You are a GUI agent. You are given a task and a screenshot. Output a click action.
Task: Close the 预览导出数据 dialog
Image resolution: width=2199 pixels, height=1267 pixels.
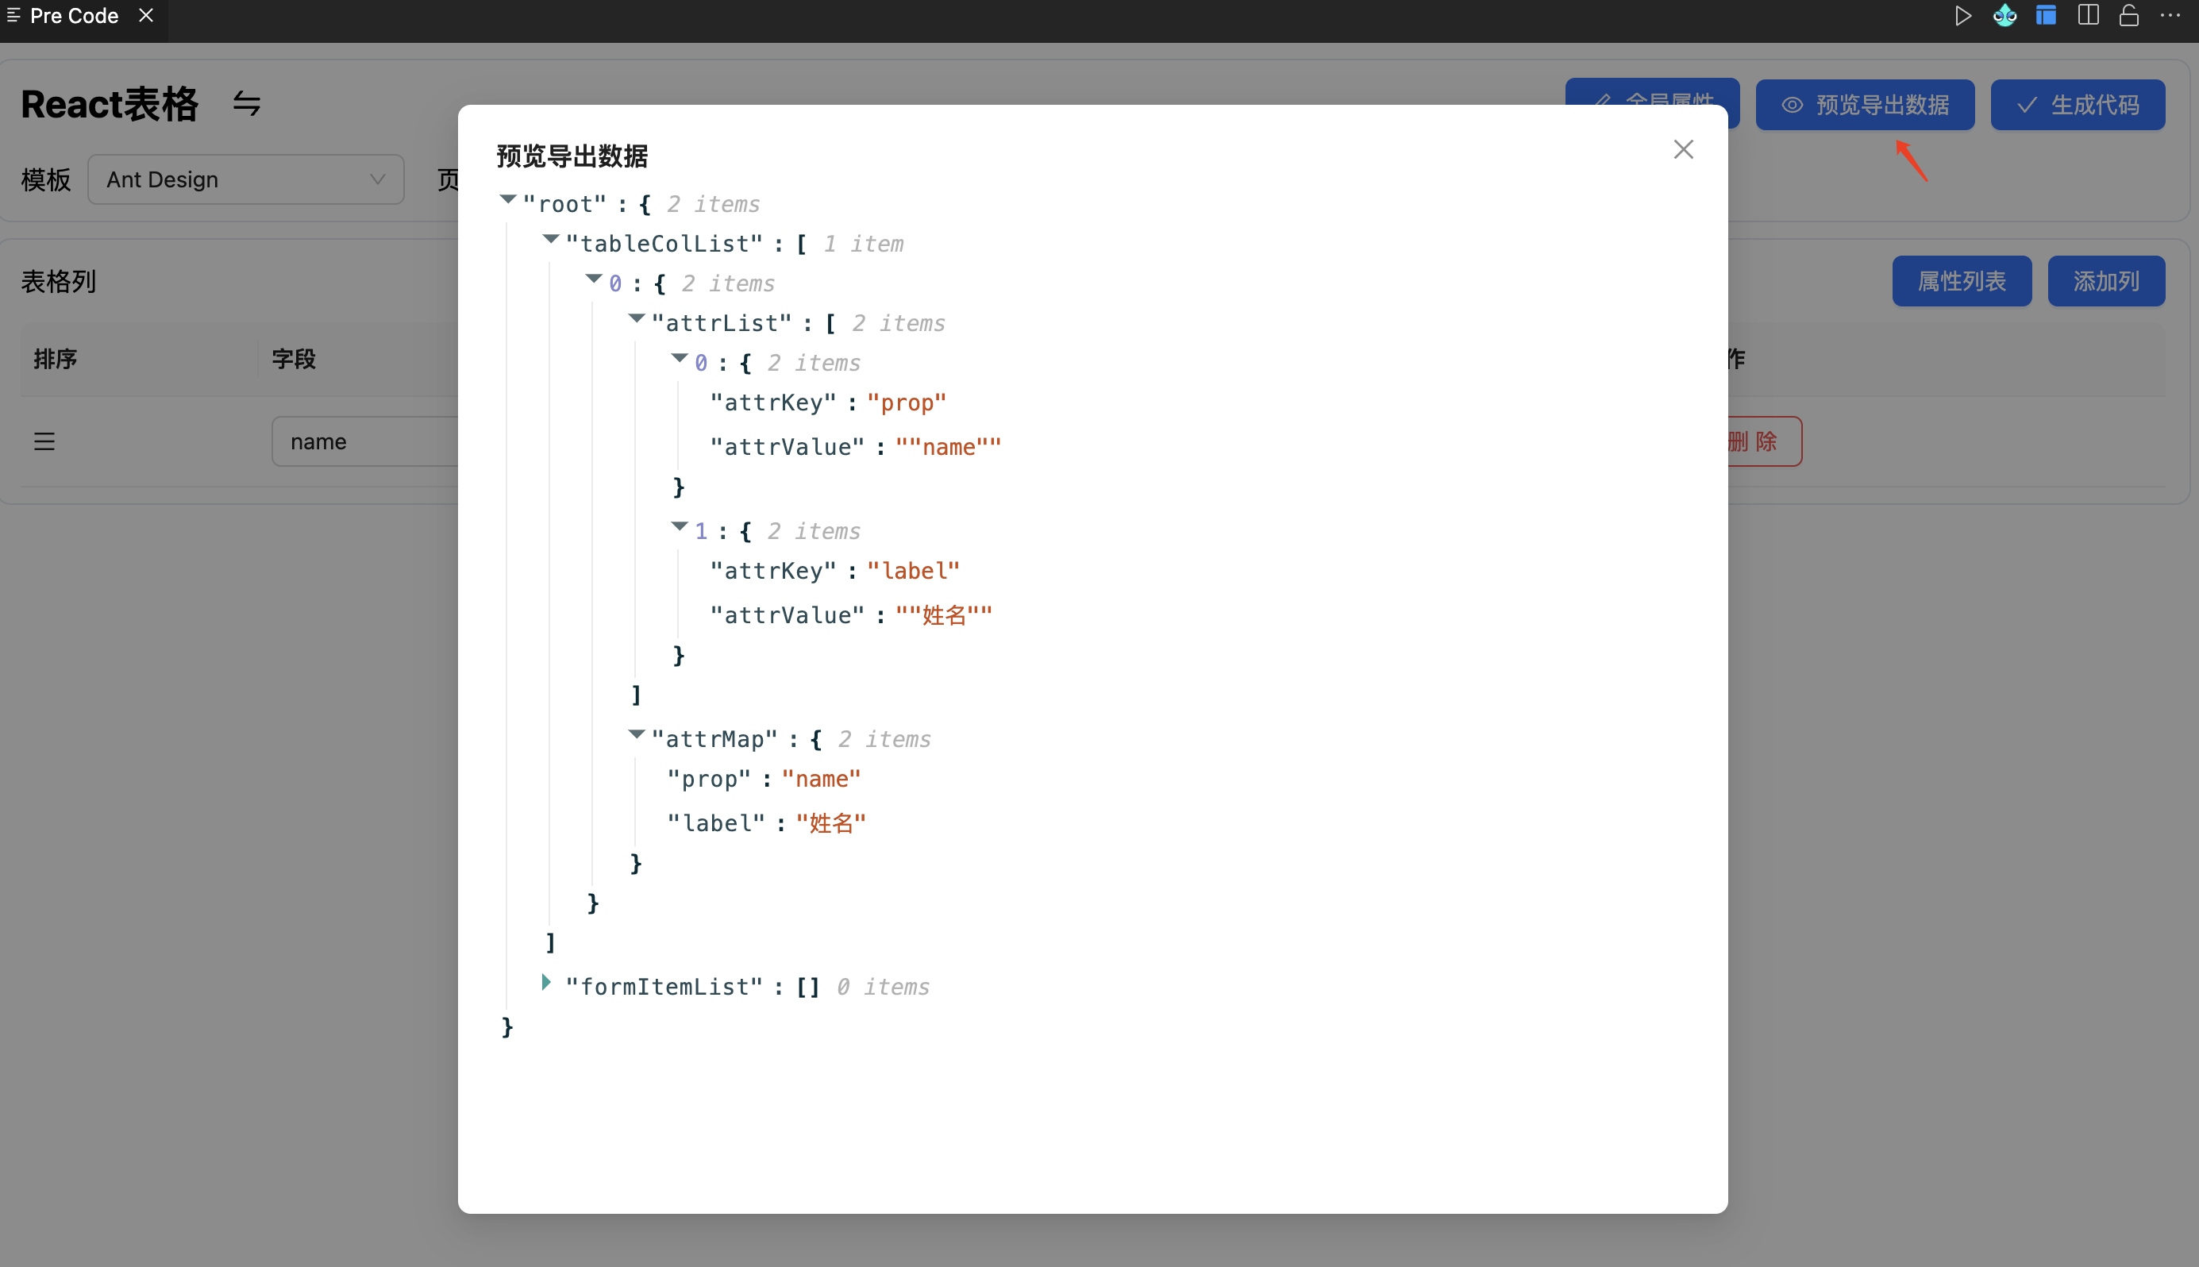1683,150
